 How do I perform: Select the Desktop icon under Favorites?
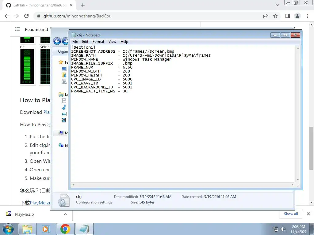[64, 69]
